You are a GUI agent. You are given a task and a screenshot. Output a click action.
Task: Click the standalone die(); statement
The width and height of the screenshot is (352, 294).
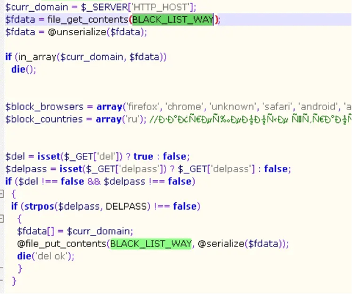pos(23,69)
